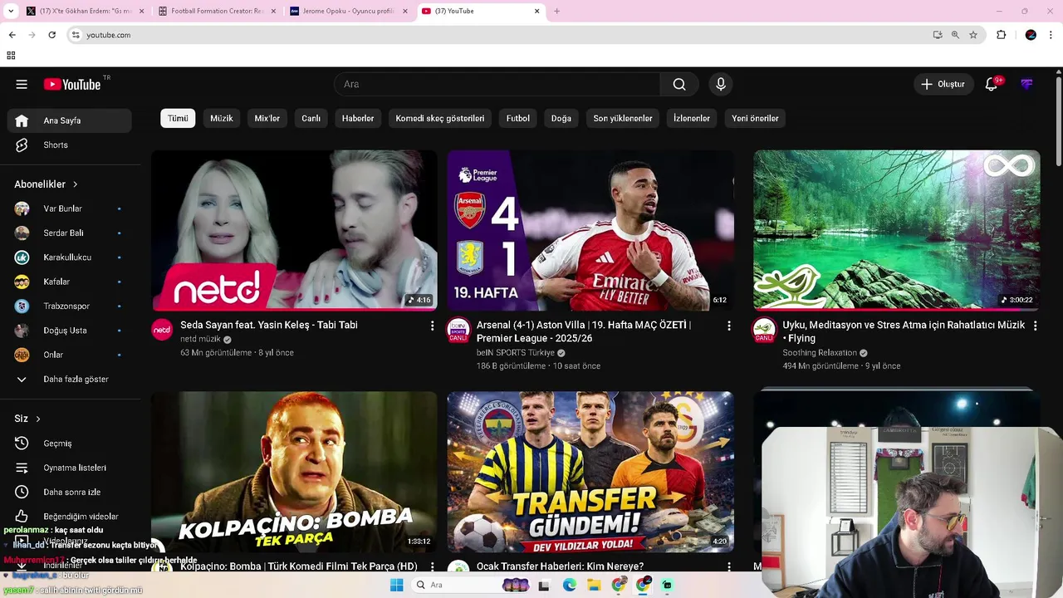The height and width of the screenshot is (598, 1063).
Task: Switch to Jerome Opoku browser tab
Action: click(348, 11)
